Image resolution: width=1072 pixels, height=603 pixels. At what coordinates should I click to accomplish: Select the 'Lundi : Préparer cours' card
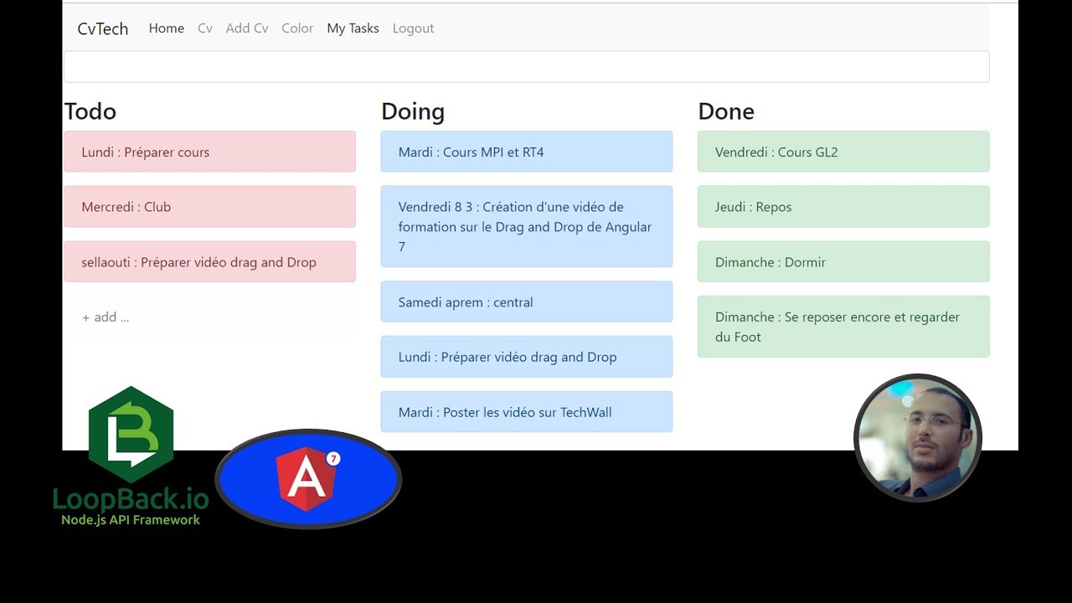pyautogui.click(x=209, y=152)
